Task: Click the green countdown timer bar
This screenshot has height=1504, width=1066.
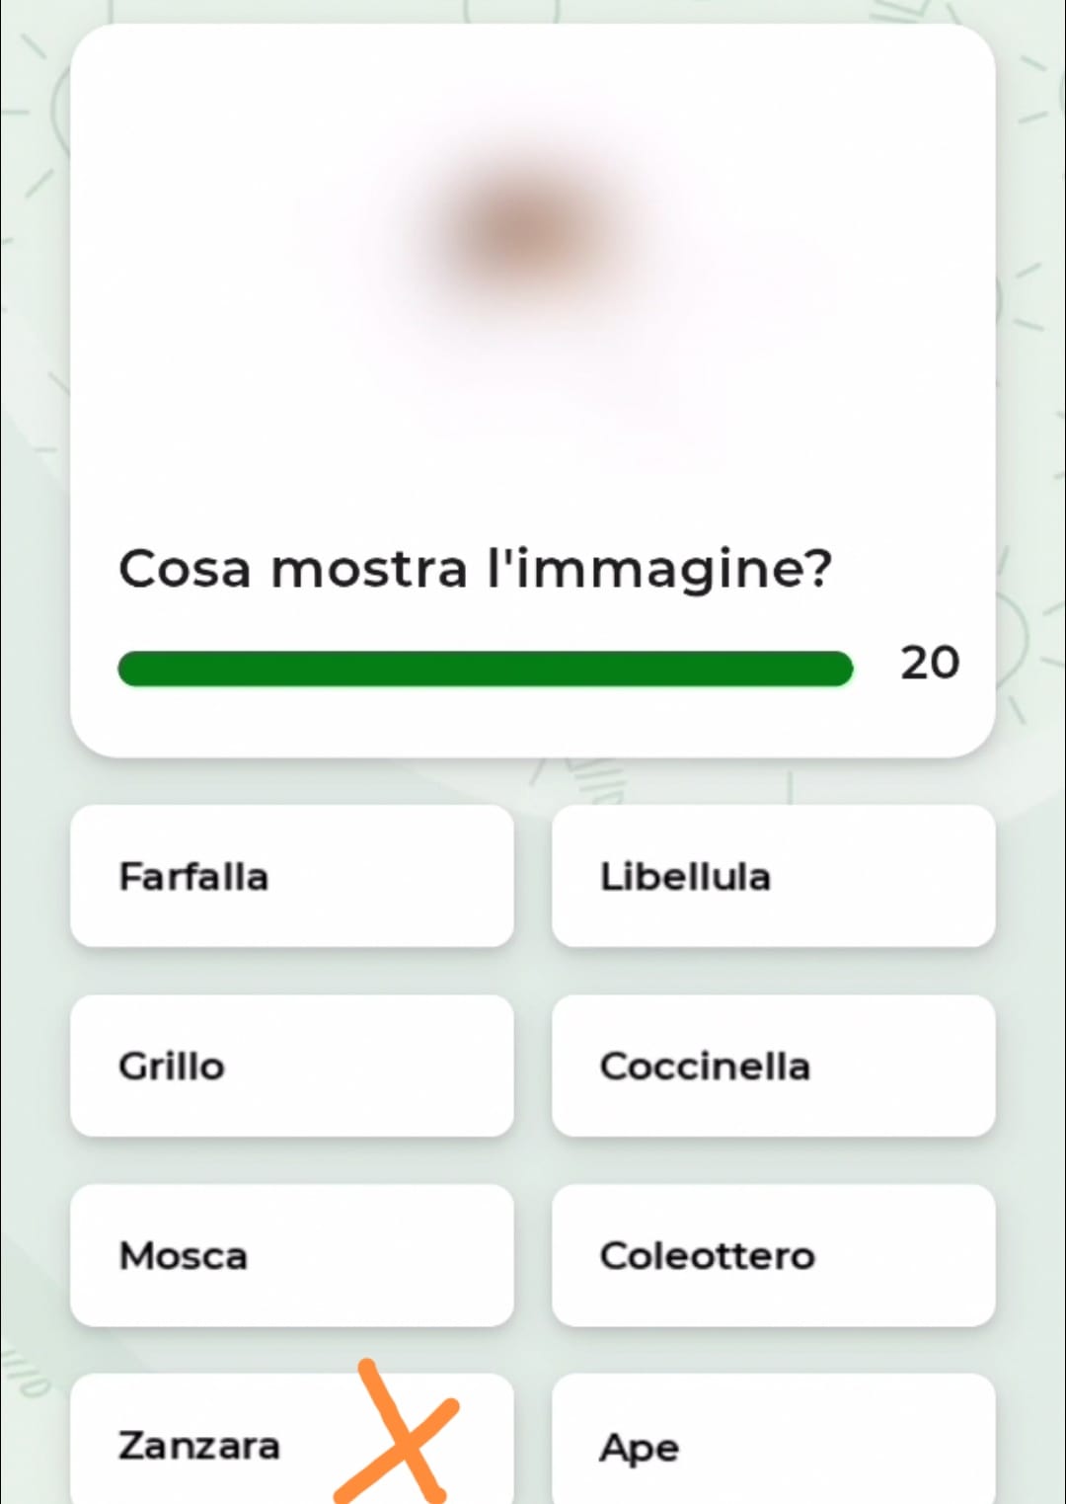Action: click(x=485, y=669)
